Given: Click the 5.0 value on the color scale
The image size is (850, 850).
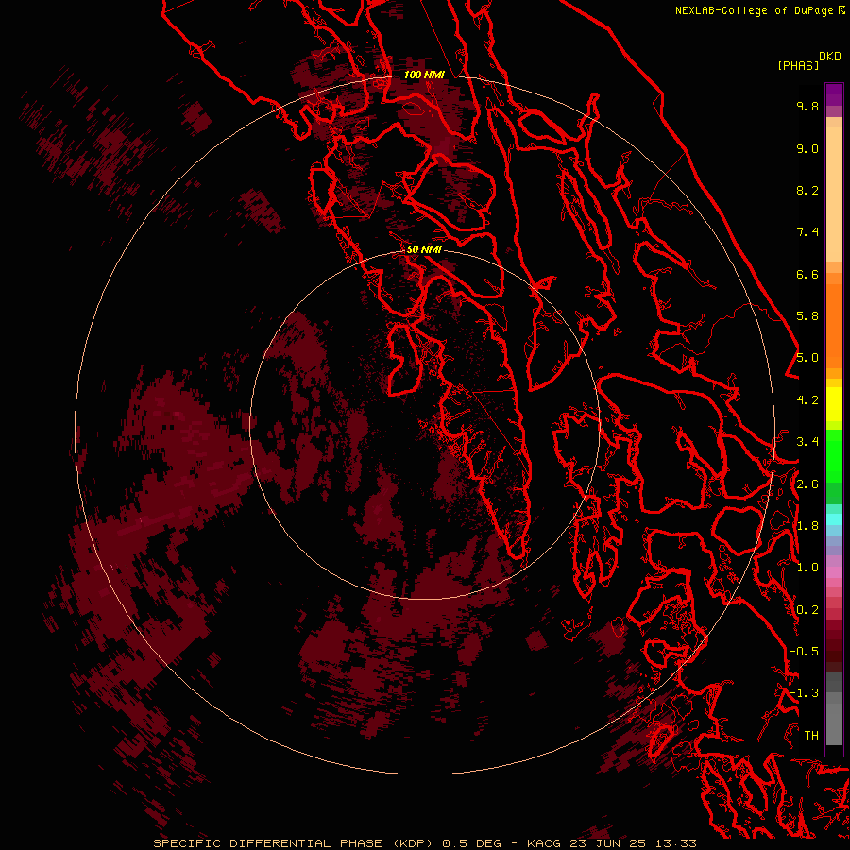Looking at the screenshot, I should [x=807, y=358].
